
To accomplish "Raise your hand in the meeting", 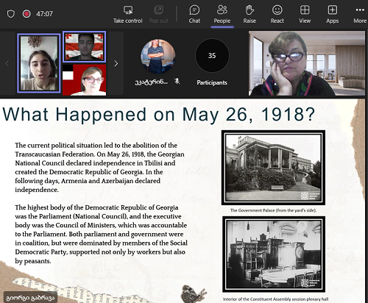I will [250, 15].
